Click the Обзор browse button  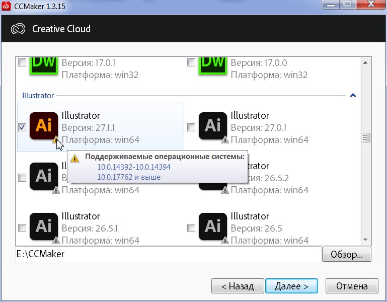(x=347, y=254)
